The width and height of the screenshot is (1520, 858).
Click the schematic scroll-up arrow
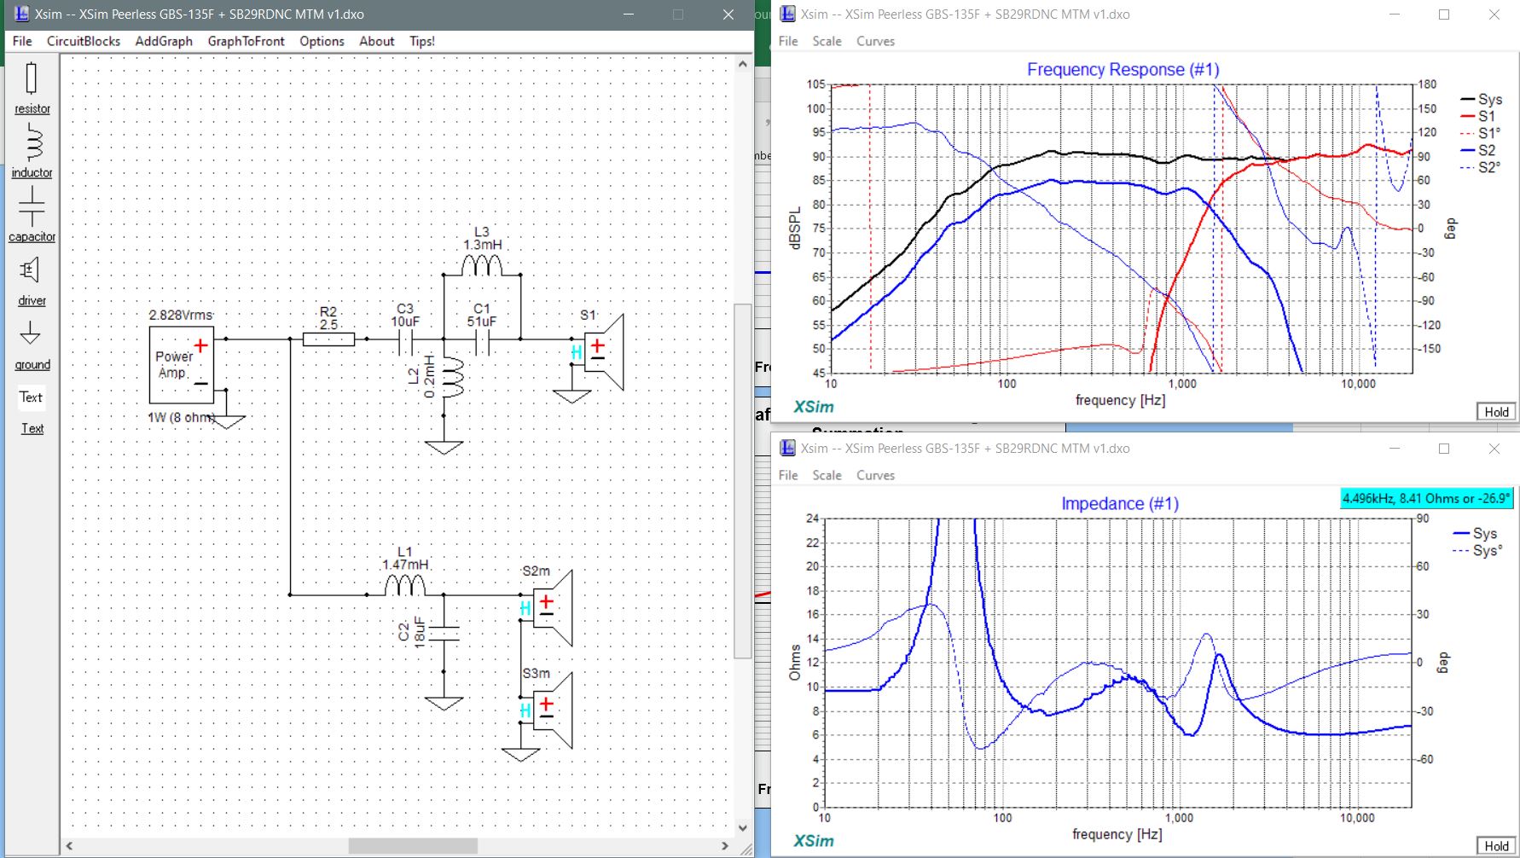(x=743, y=63)
